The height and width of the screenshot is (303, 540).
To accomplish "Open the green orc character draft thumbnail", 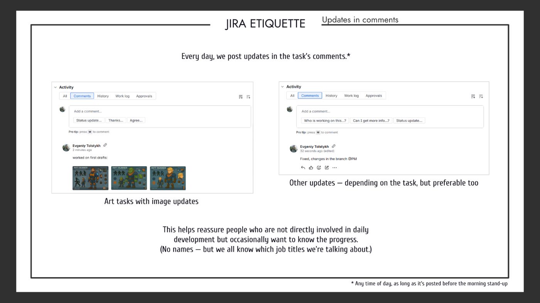I will tap(129, 178).
